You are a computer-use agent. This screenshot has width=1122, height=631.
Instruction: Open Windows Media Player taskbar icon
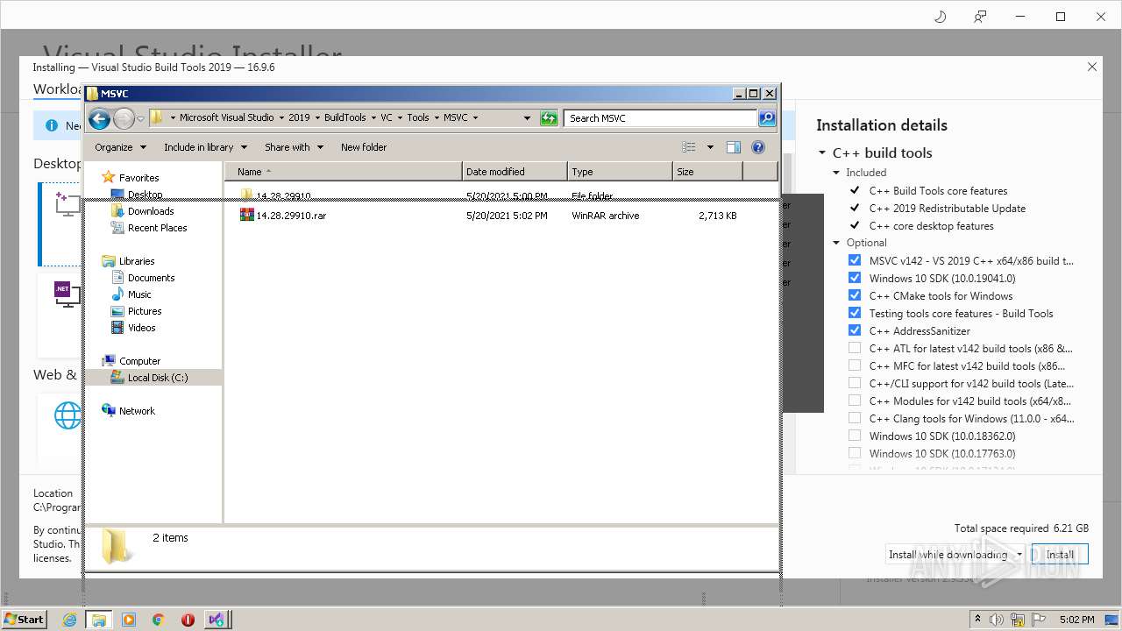[x=129, y=620]
